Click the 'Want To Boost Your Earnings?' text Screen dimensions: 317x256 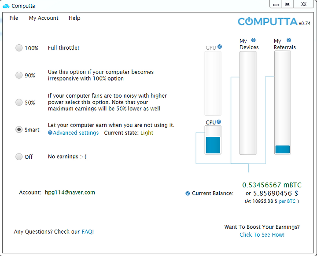coord(262,227)
